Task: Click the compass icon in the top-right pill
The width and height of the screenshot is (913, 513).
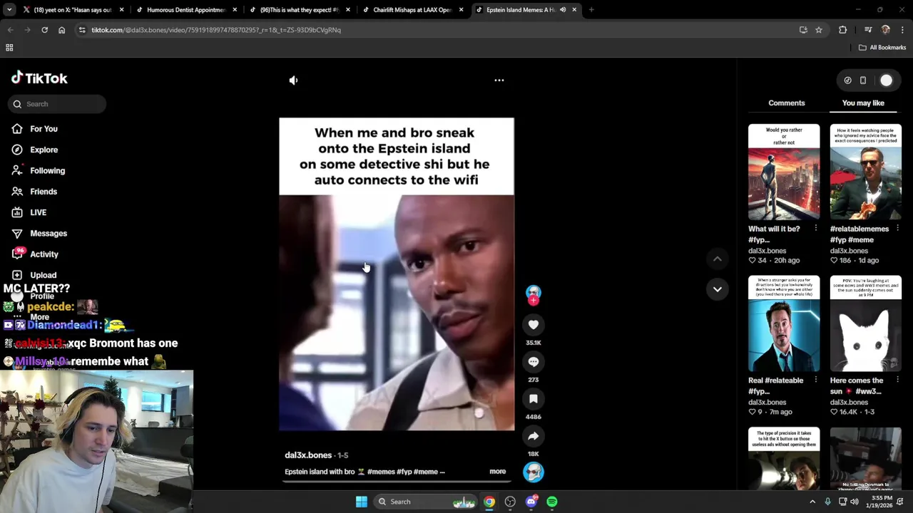Action: tap(847, 81)
